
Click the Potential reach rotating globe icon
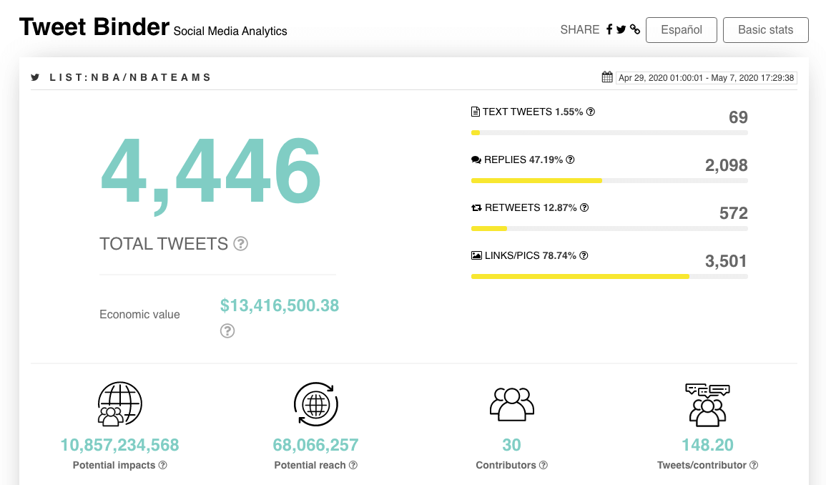click(x=315, y=404)
